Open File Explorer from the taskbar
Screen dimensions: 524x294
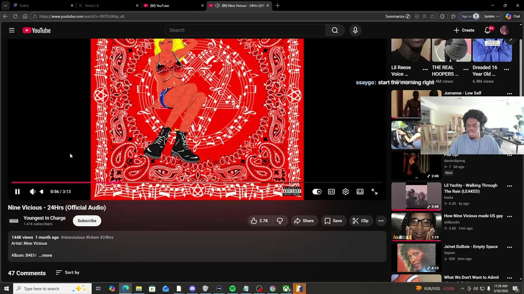[139, 289]
